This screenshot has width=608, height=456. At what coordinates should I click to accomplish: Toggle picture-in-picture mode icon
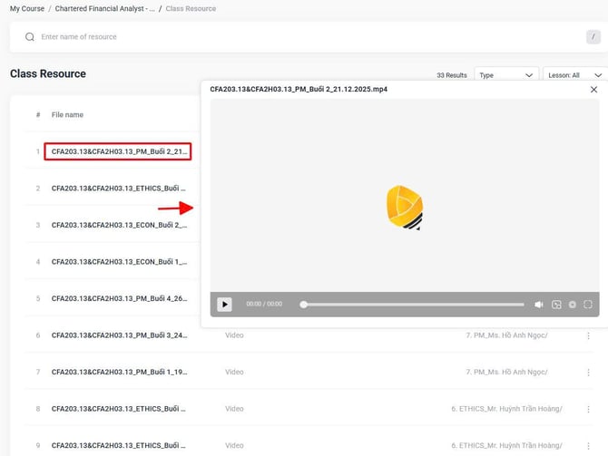(x=556, y=305)
